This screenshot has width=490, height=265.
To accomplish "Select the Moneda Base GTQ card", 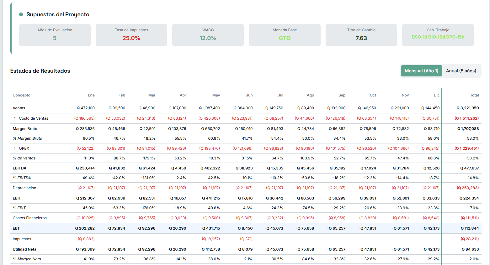I will click(285, 35).
